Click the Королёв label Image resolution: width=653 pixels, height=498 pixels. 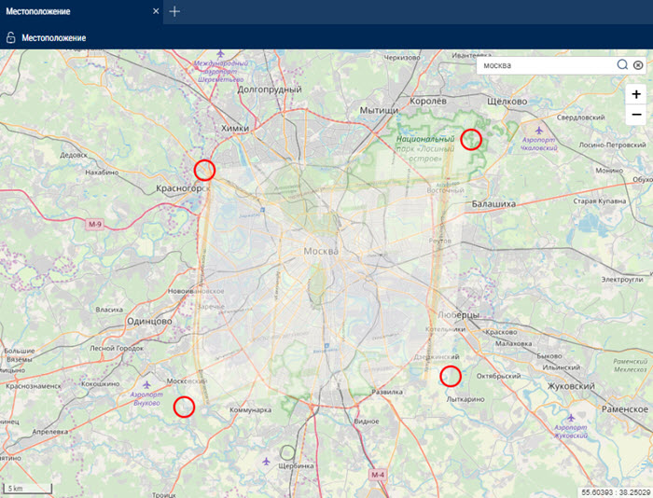(x=428, y=101)
